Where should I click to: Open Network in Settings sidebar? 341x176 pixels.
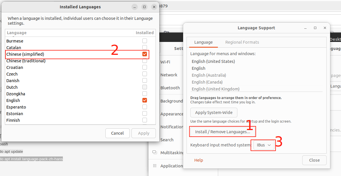pyautogui.click(x=169, y=75)
